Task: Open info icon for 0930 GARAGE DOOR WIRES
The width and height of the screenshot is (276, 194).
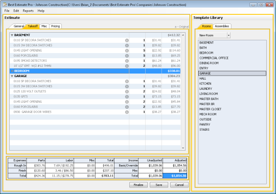Action: pos(127,112)
